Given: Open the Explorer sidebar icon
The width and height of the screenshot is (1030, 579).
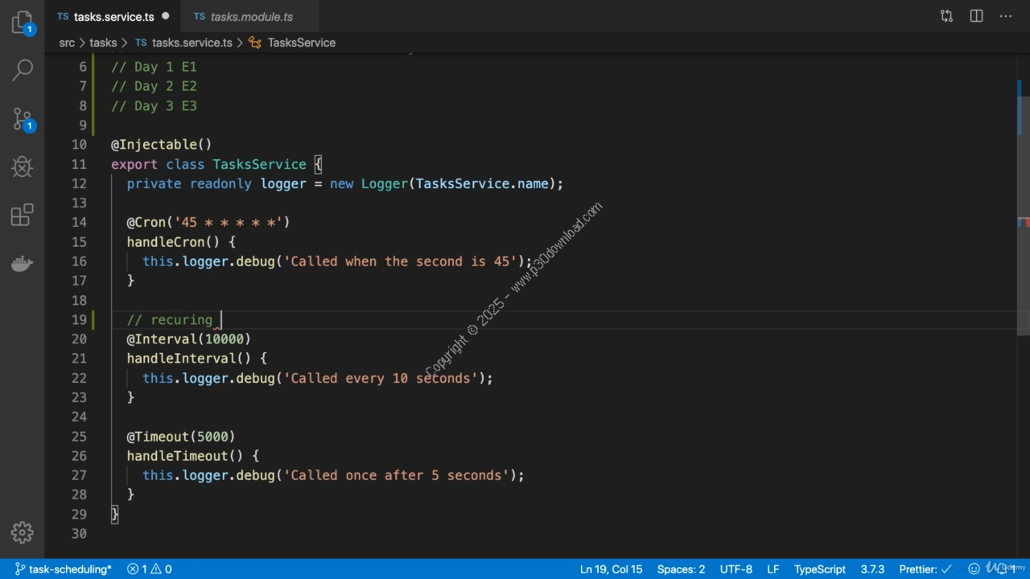Looking at the screenshot, I should coord(22,23).
